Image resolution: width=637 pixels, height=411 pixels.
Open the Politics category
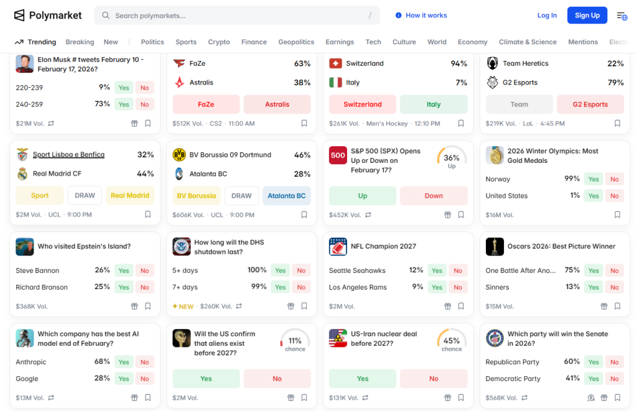pyautogui.click(x=152, y=42)
